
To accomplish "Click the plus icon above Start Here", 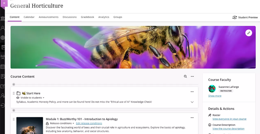I will [x=14, y=84].
